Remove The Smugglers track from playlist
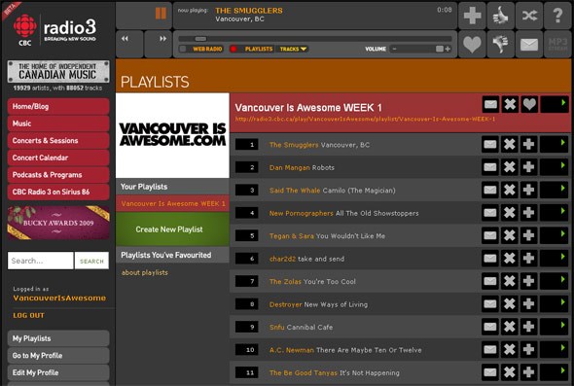This screenshot has width=574, height=386. [510, 144]
